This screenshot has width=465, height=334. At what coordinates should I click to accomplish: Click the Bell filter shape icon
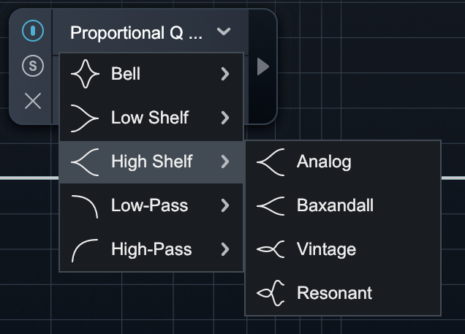pos(85,74)
